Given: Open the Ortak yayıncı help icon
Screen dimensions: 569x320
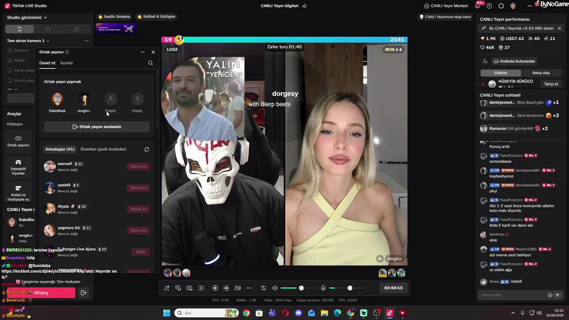Looking at the screenshot, I should pyautogui.click(x=67, y=52).
